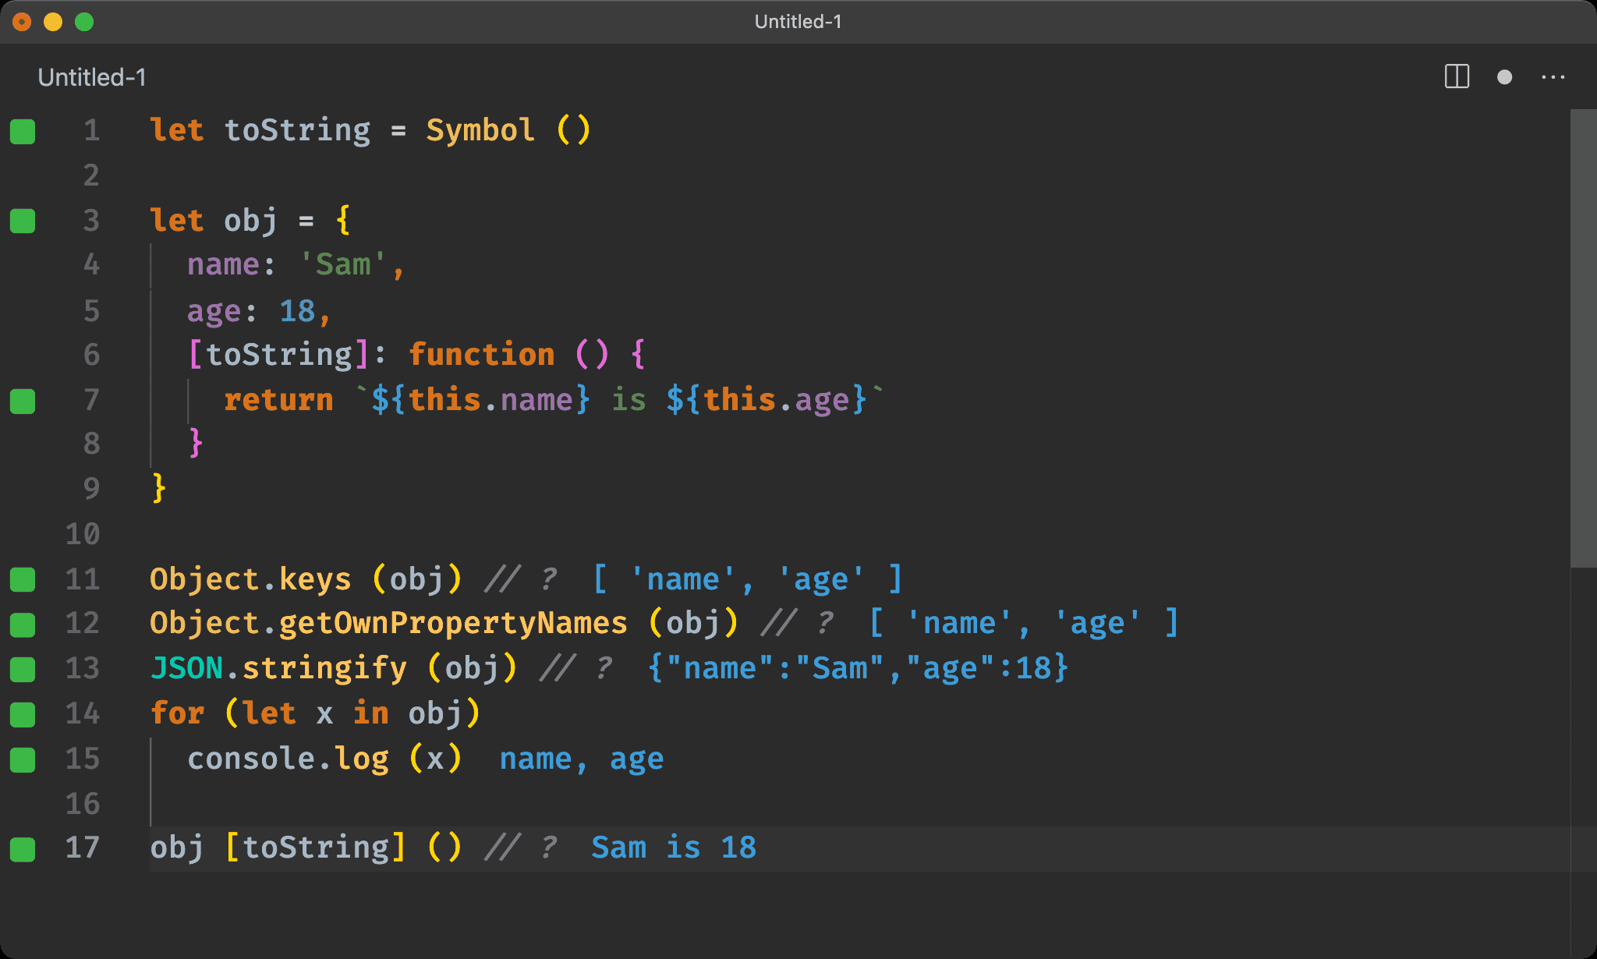
Task: Click the green fullscreen window button
Action: (84, 22)
